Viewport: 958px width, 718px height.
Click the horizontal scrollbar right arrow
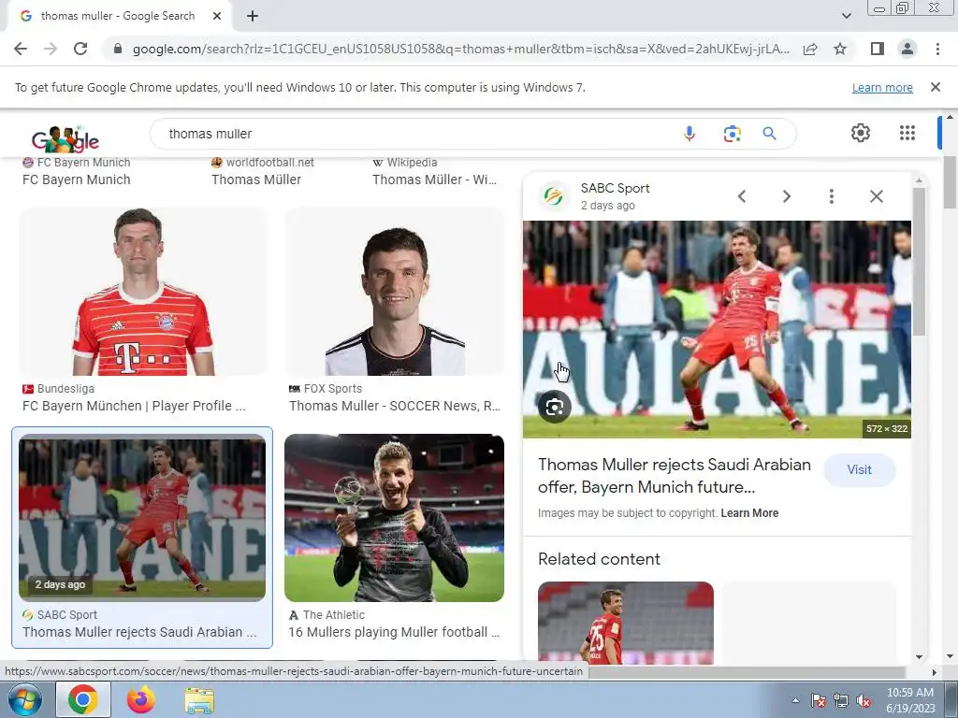coord(935,672)
